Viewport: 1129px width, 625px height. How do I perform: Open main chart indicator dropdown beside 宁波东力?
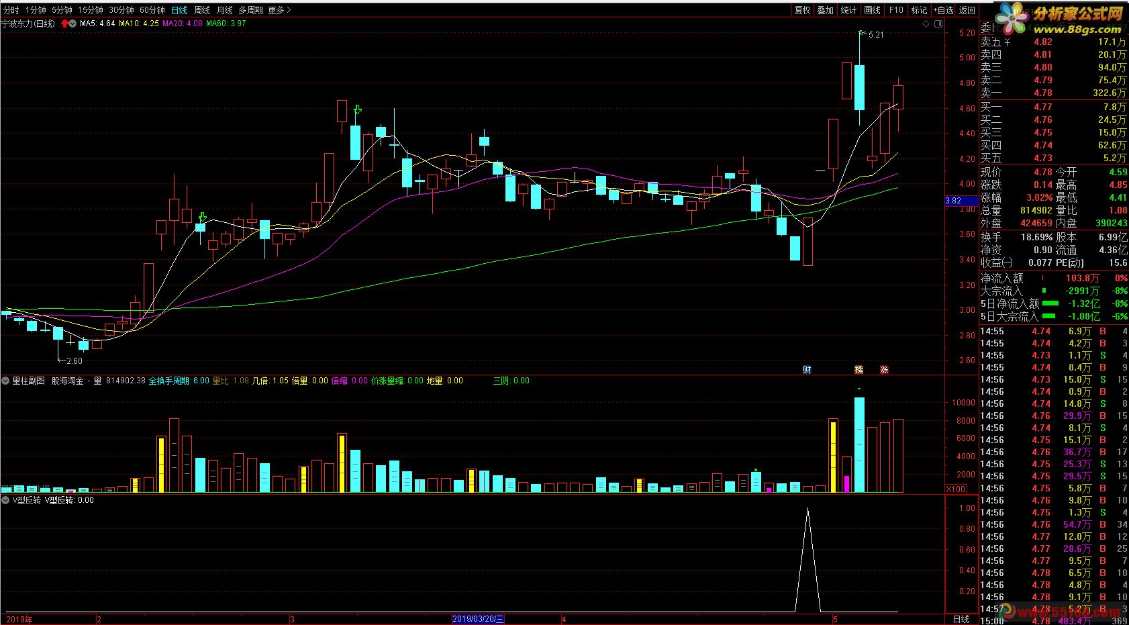coord(73,23)
